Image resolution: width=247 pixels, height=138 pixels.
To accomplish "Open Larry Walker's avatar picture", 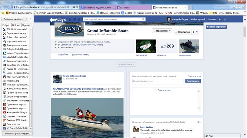I will (136, 129).
